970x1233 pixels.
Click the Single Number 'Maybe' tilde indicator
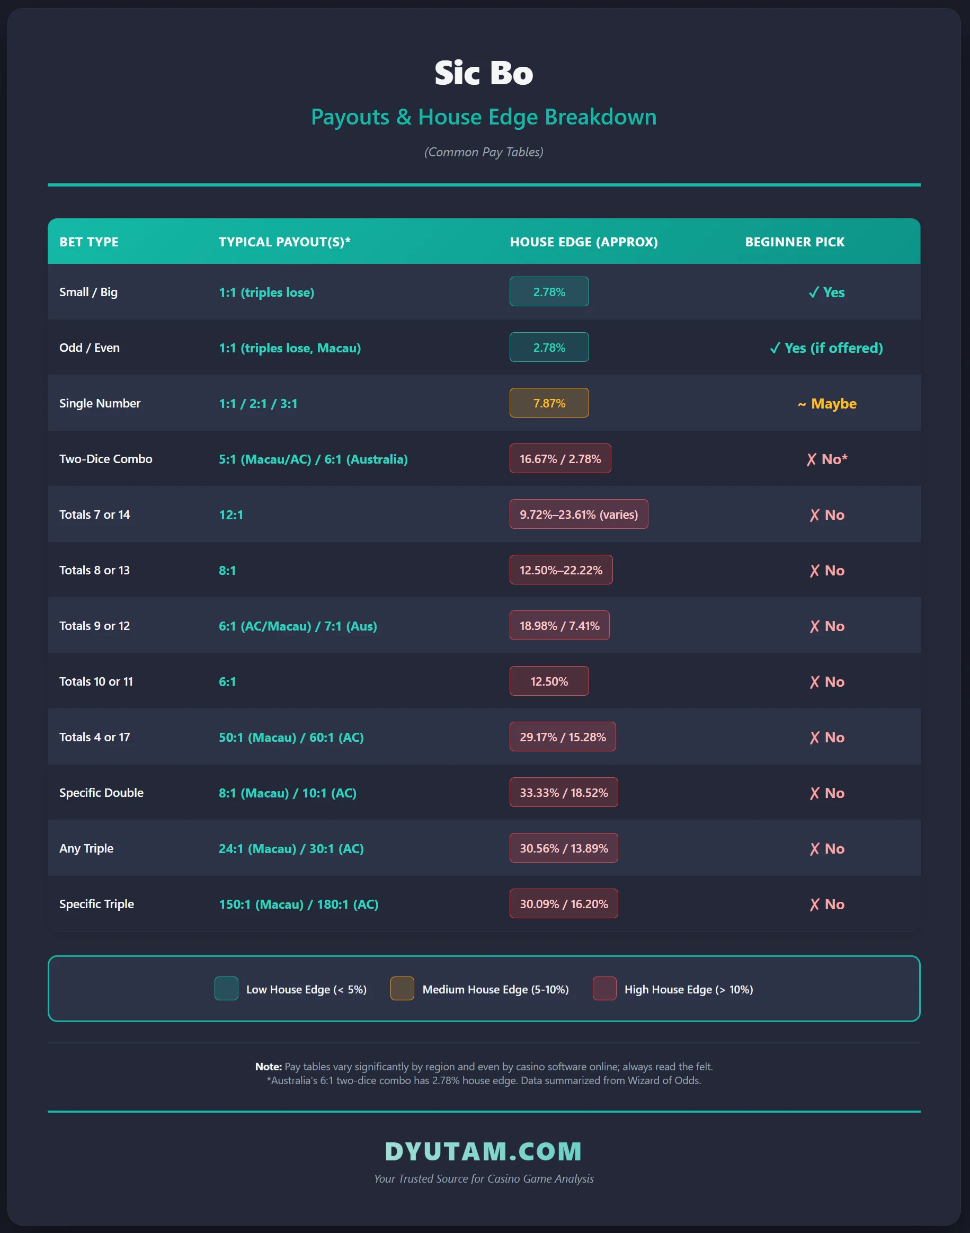pos(802,404)
